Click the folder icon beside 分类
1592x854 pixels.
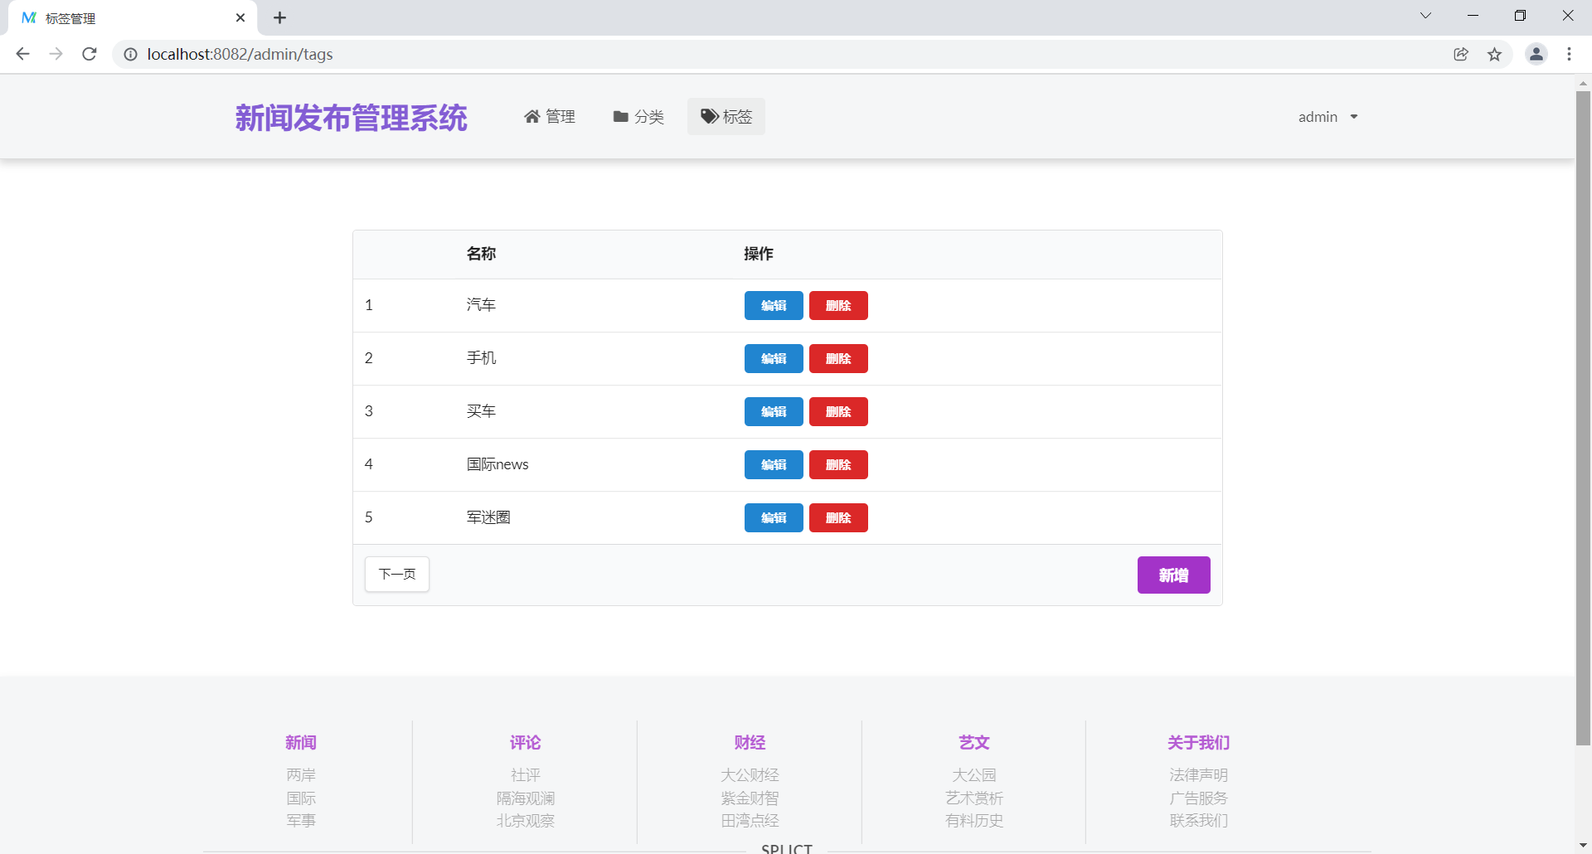[x=619, y=117]
